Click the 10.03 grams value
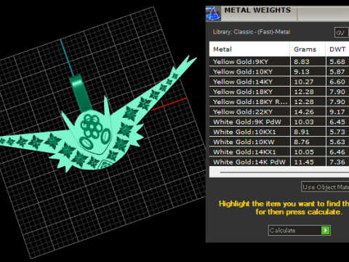Screen dimensions: 349x262 304,122
